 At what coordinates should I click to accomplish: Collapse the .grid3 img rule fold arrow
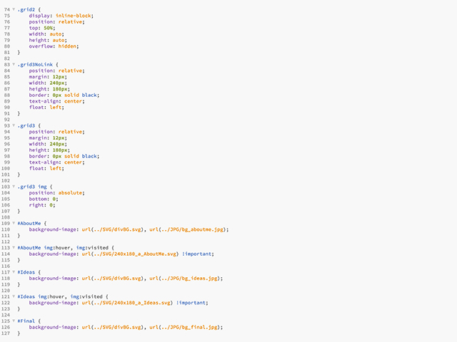(14, 187)
